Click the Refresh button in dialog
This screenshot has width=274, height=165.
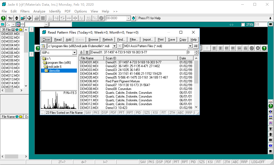tap(108, 40)
